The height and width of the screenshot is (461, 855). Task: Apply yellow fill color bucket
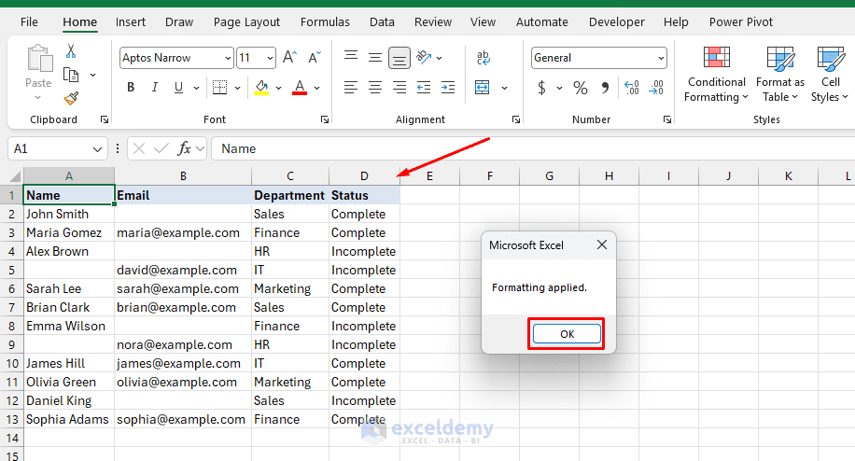point(261,87)
